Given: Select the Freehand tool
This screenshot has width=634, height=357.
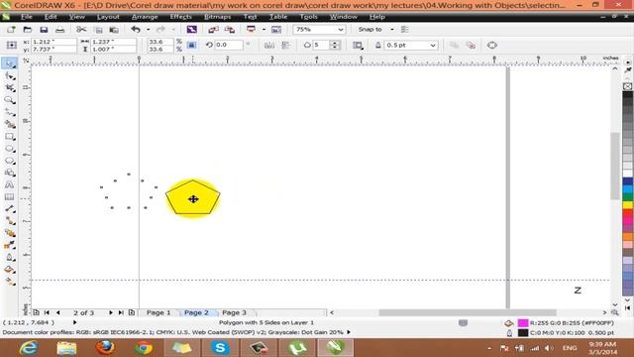Looking at the screenshot, I should 9,112.
